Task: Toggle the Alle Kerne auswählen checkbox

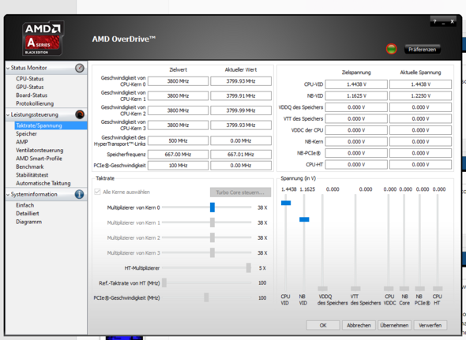Action: [x=97, y=192]
